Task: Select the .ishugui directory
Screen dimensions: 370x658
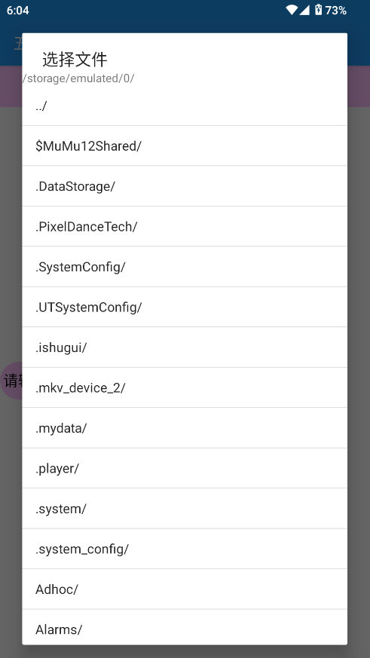Action: point(185,347)
